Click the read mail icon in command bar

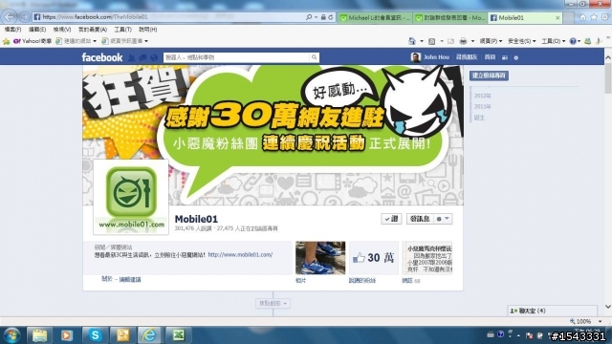coord(450,41)
